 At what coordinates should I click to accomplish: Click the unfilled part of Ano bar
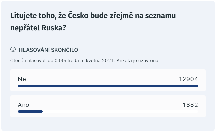pos(121,111)
